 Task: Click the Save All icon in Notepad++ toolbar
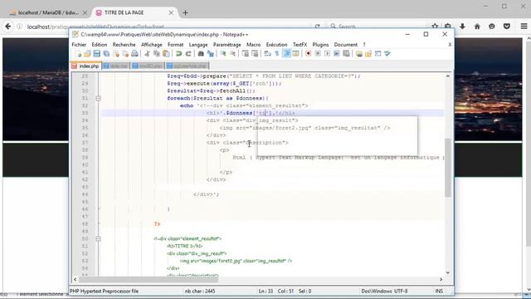click(106, 53)
